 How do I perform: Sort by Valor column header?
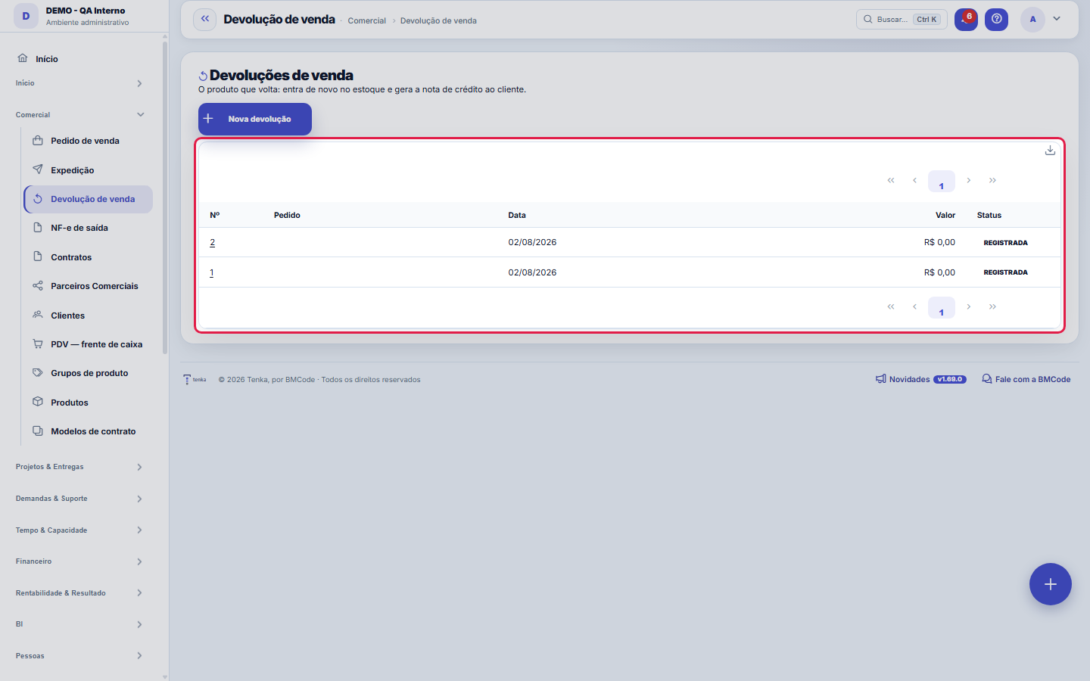[x=945, y=215]
